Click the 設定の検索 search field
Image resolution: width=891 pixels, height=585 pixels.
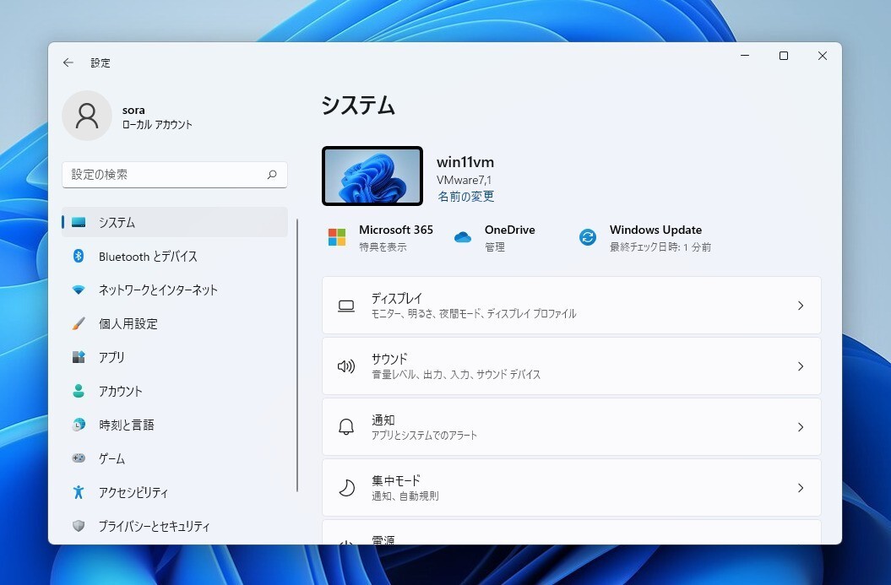coord(165,175)
